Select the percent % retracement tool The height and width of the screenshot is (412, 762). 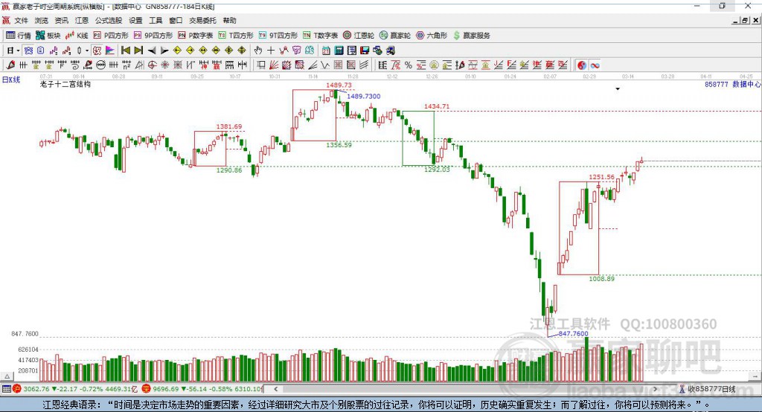(409, 65)
